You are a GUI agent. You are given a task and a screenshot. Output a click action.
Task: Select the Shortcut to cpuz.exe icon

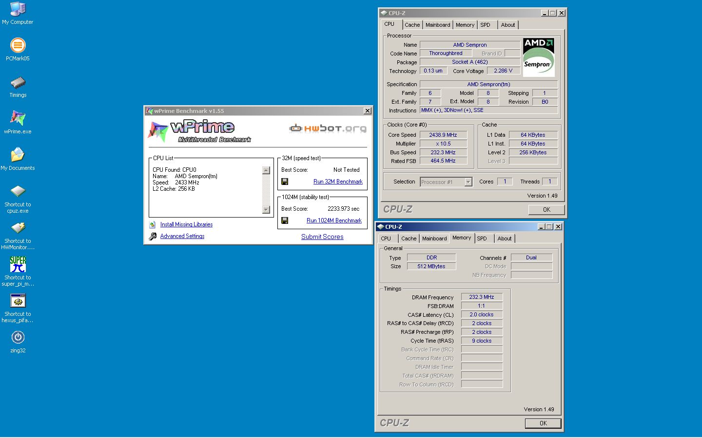pyautogui.click(x=18, y=192)
